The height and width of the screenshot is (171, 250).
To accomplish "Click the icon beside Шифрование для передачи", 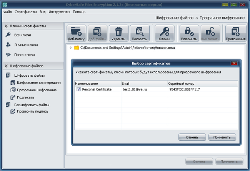I will point(13,83).
